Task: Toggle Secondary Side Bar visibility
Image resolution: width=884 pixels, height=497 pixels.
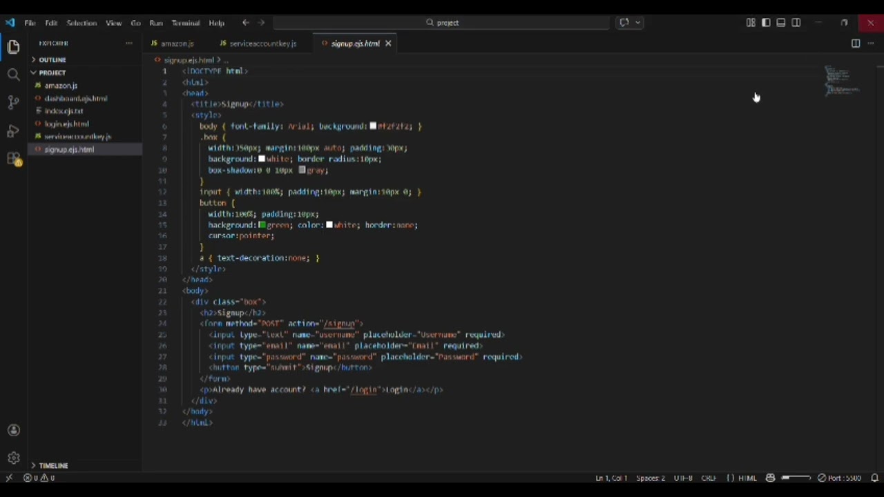Action: 796,23
